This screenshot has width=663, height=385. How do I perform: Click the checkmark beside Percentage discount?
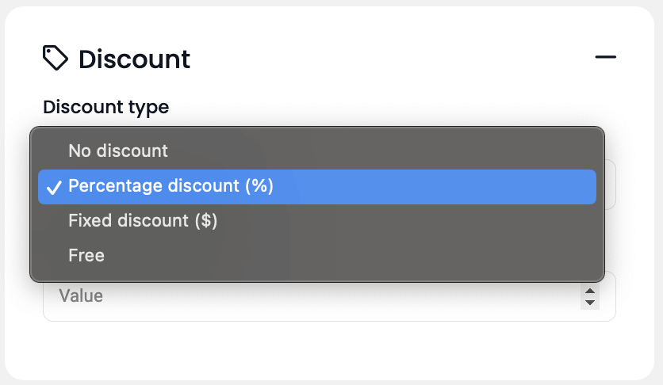54,187
